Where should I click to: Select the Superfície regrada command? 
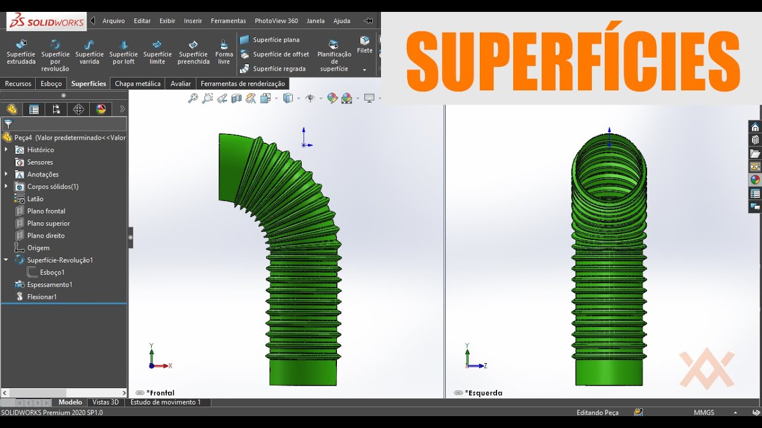273,68
